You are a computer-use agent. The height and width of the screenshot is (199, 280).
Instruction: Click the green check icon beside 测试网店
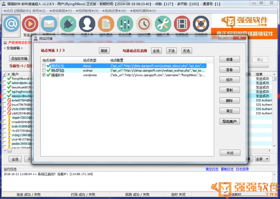pos(48,71)
